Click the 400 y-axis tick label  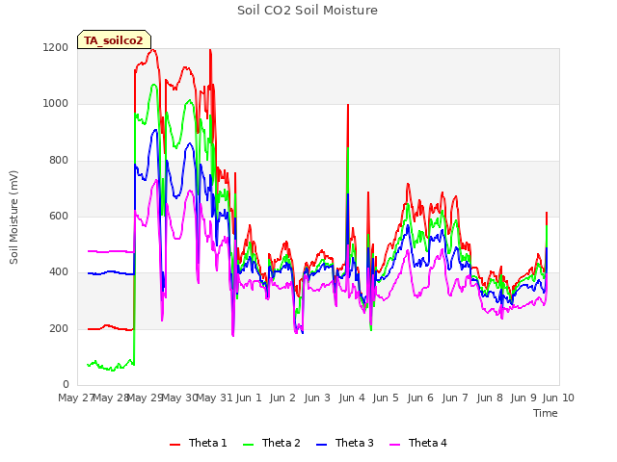coord(59,271)
